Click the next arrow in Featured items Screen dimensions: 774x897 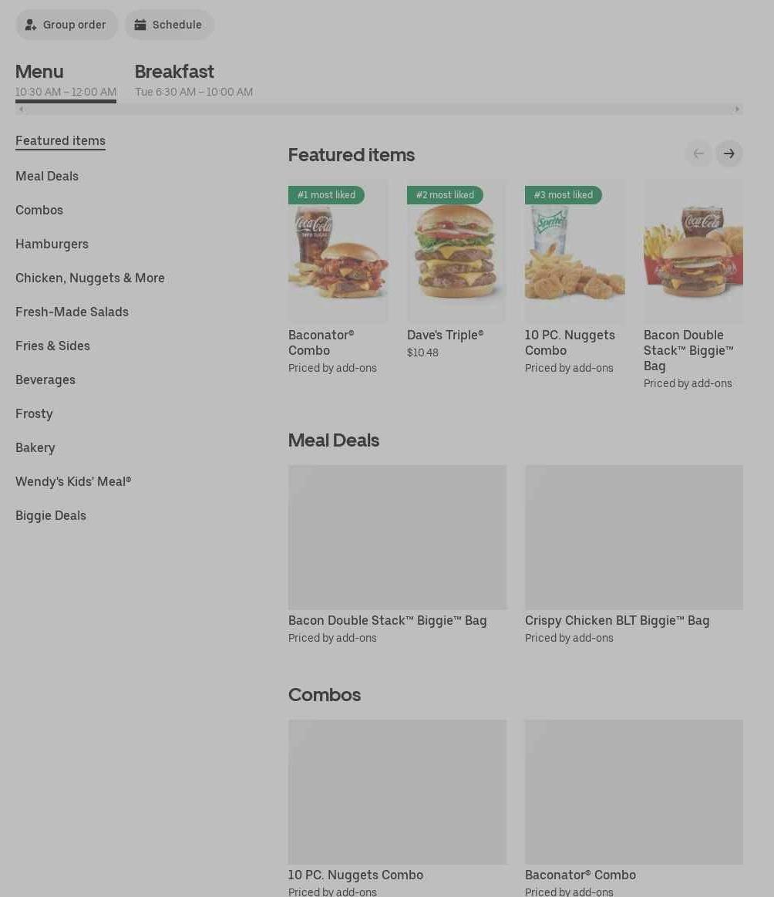pyautogui.click(x=729, y=153)
